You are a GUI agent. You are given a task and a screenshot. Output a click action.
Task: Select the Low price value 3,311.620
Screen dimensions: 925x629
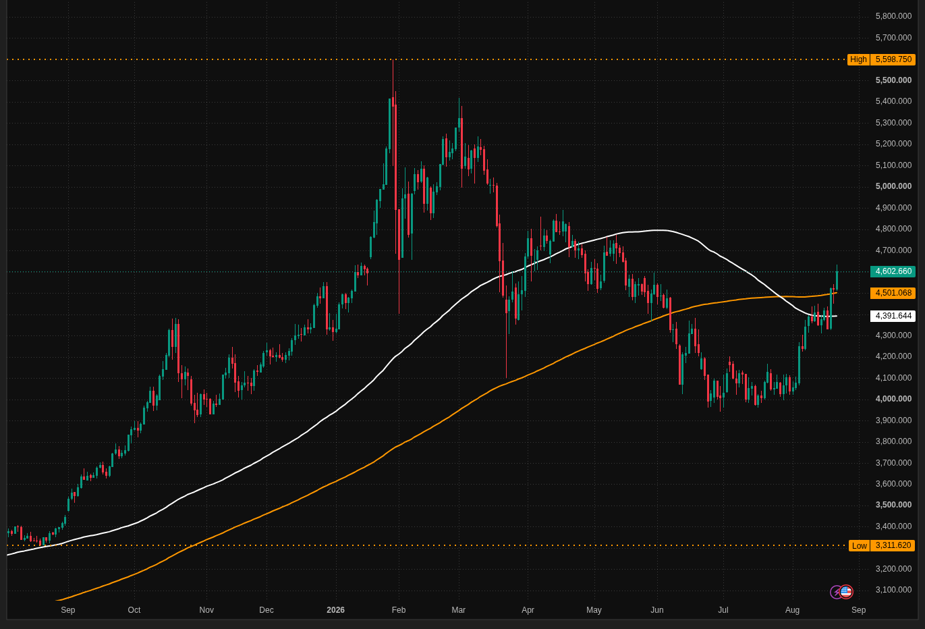click(893, 545)
